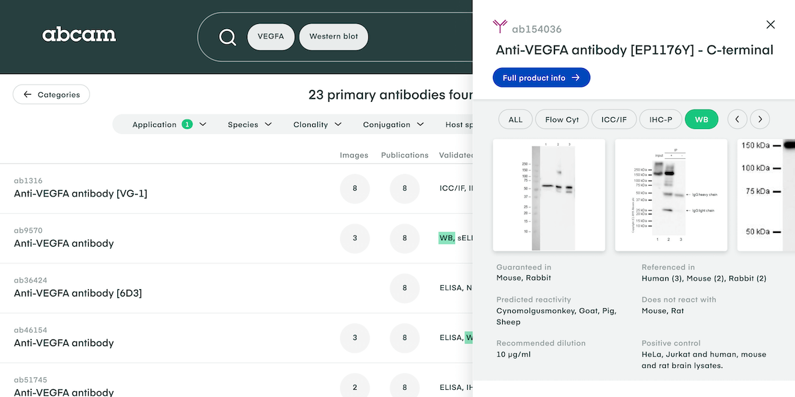
Task: Open Full product info
Action: 541,77
